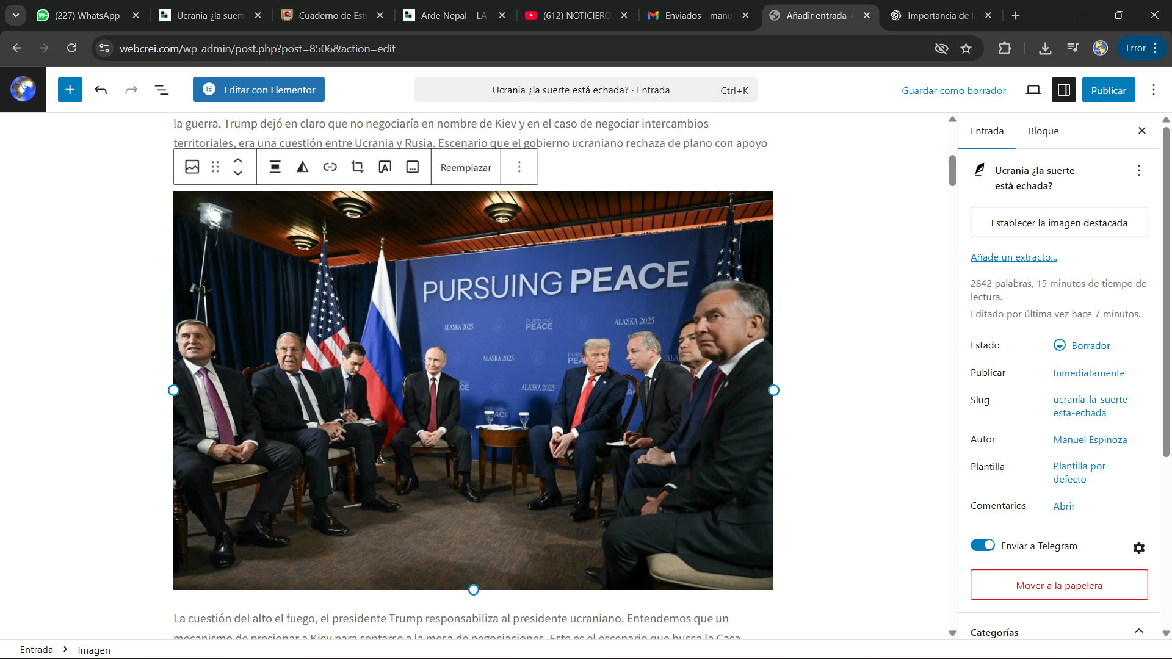
Task: Click Guardar como borrador link
Action: coord(953,90)
